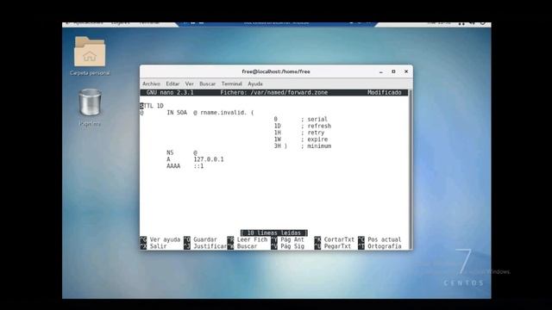The height and width of the screenshot is (310, 552).
Task: Click the '; retry' comment
Action: [312, 133]
